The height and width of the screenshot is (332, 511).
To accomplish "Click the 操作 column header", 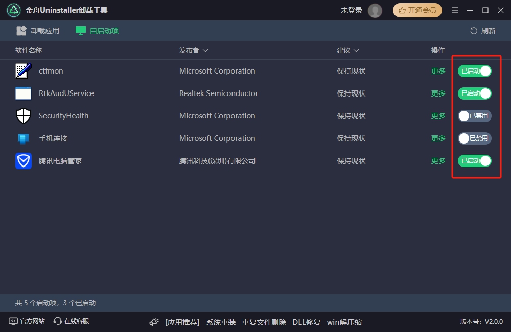I will tap(438, 50).
